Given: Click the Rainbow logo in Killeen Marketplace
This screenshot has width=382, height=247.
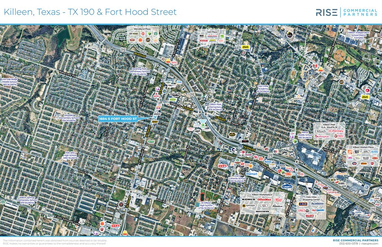Looking at the screenshot, I should [x=278, y=206].
